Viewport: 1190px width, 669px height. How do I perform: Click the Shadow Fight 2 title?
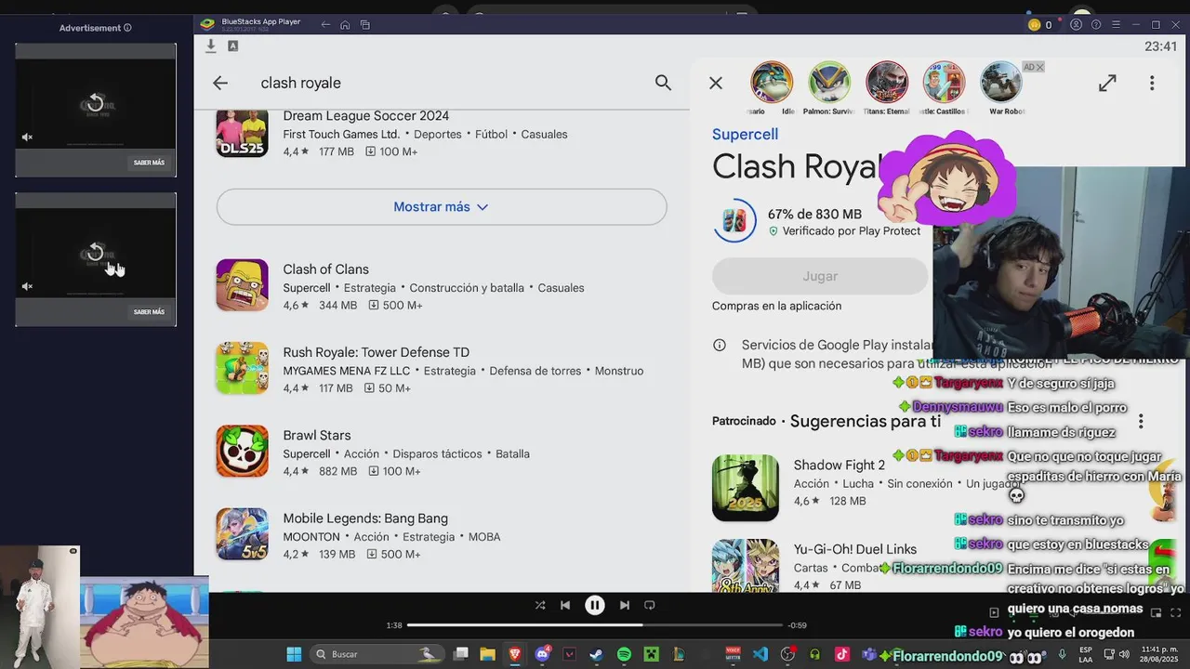(x=840, y=465)
